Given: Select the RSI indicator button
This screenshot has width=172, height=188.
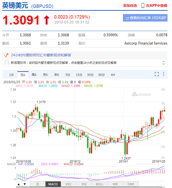Looking at the screenshot, I should click(x=84, y=184).
